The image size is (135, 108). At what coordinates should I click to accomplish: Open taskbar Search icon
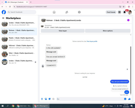pyautogui.click(x=8, y=106)
